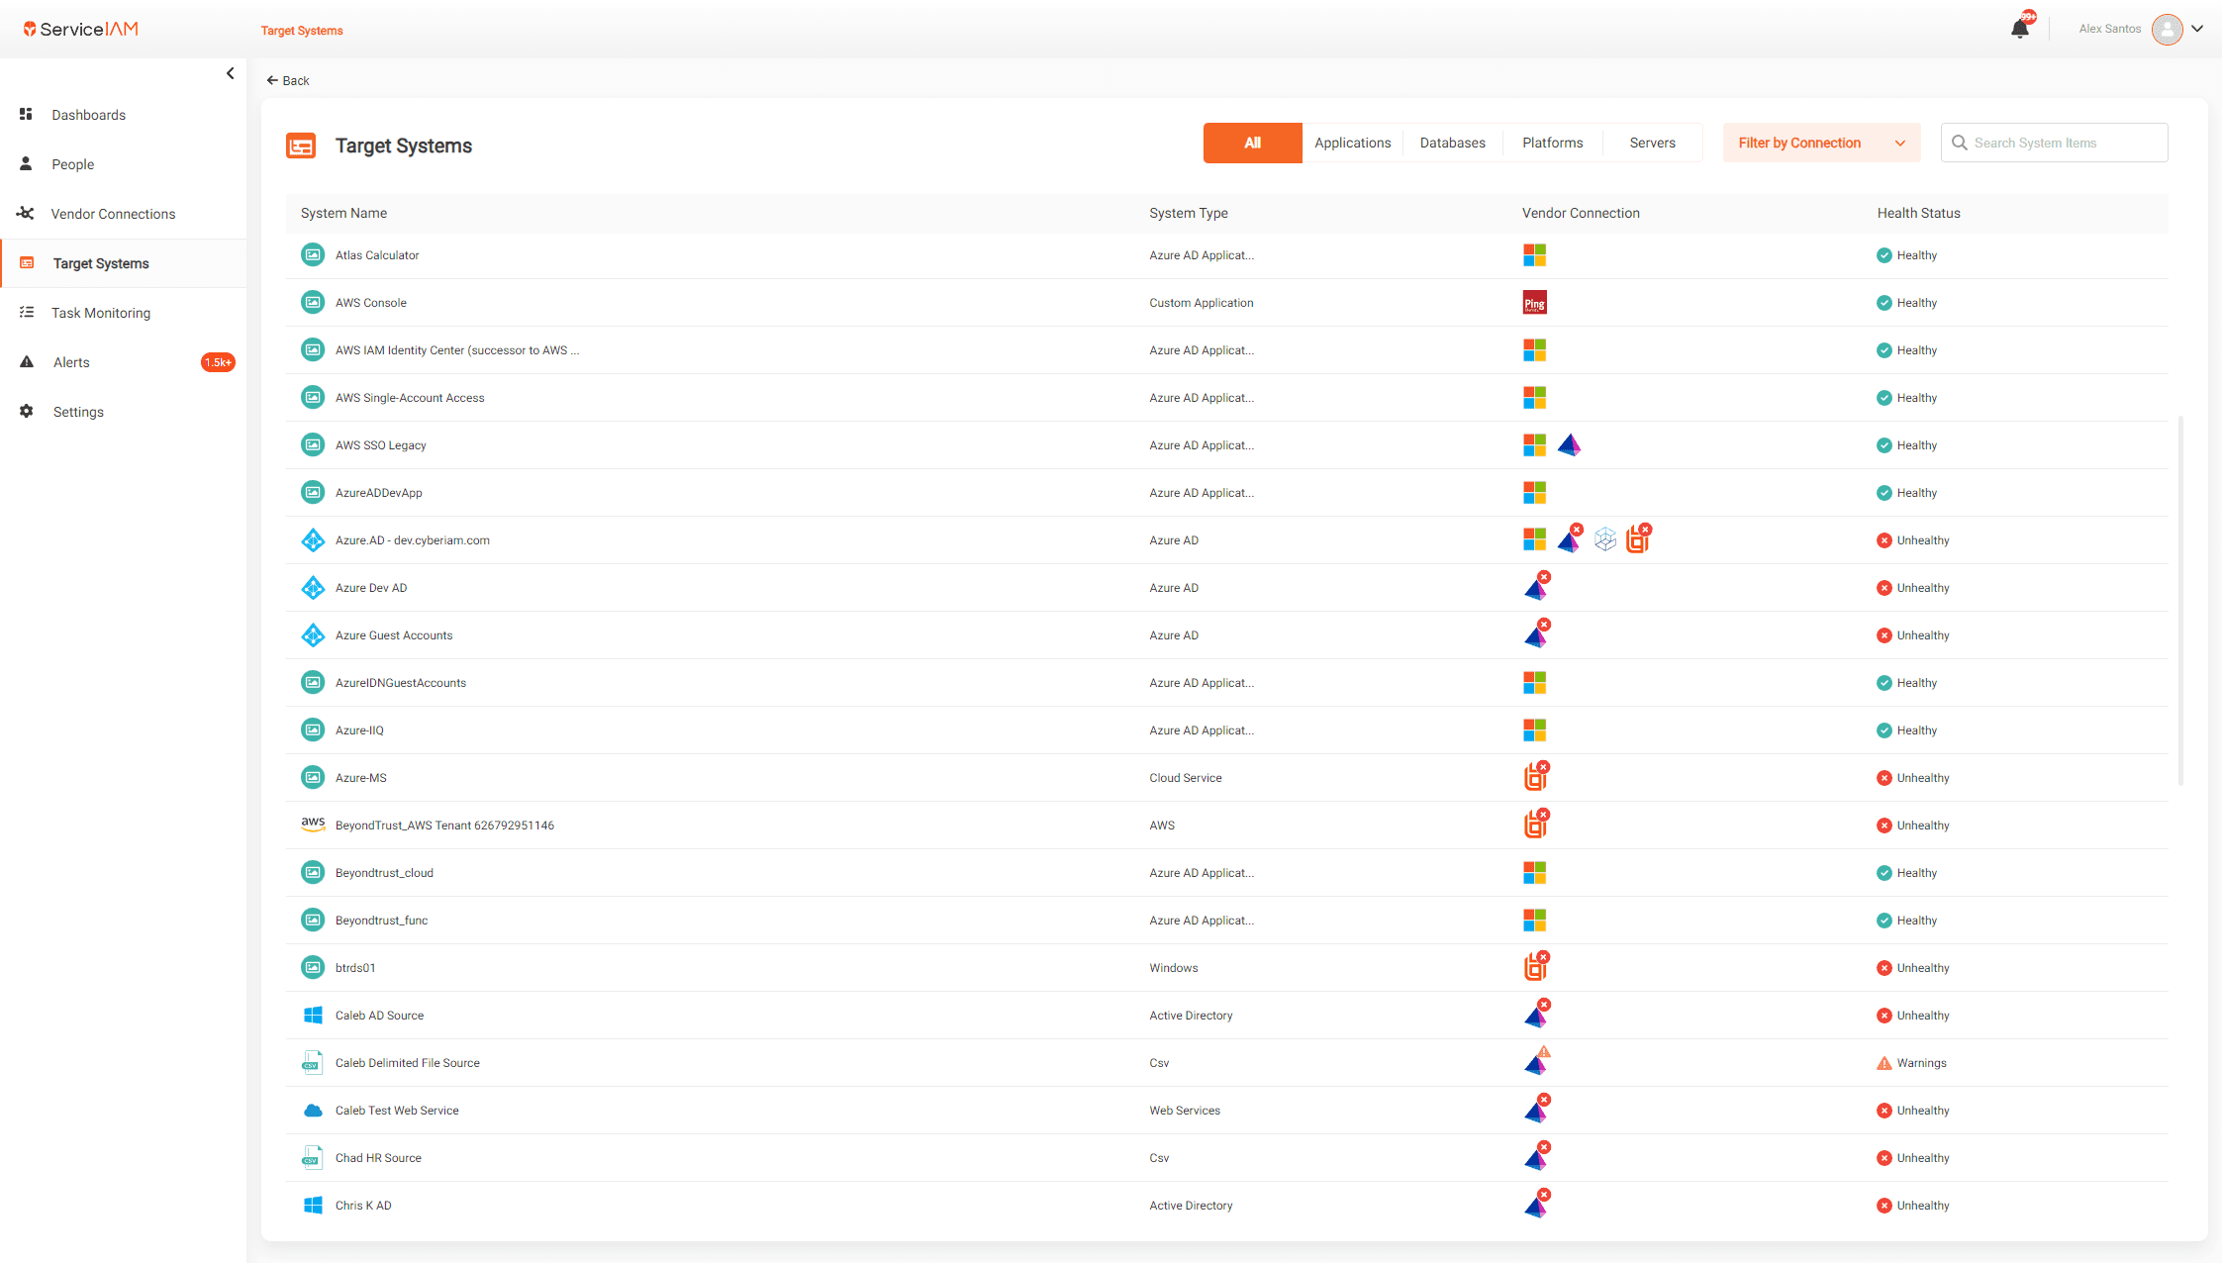Switch to the Databases tab
This screenshot has height=1263, width=2222.
[x=1452, y=143]
